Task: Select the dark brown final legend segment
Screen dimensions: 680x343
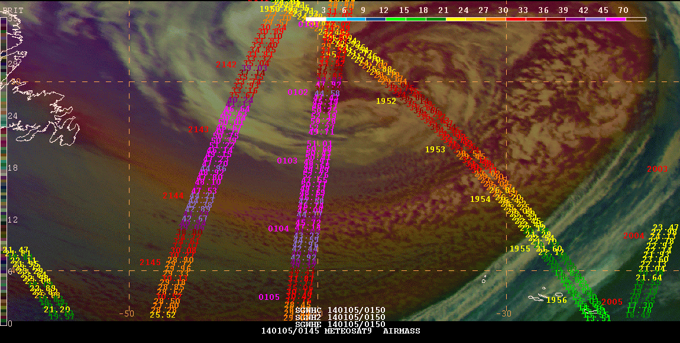Action: 636,19
